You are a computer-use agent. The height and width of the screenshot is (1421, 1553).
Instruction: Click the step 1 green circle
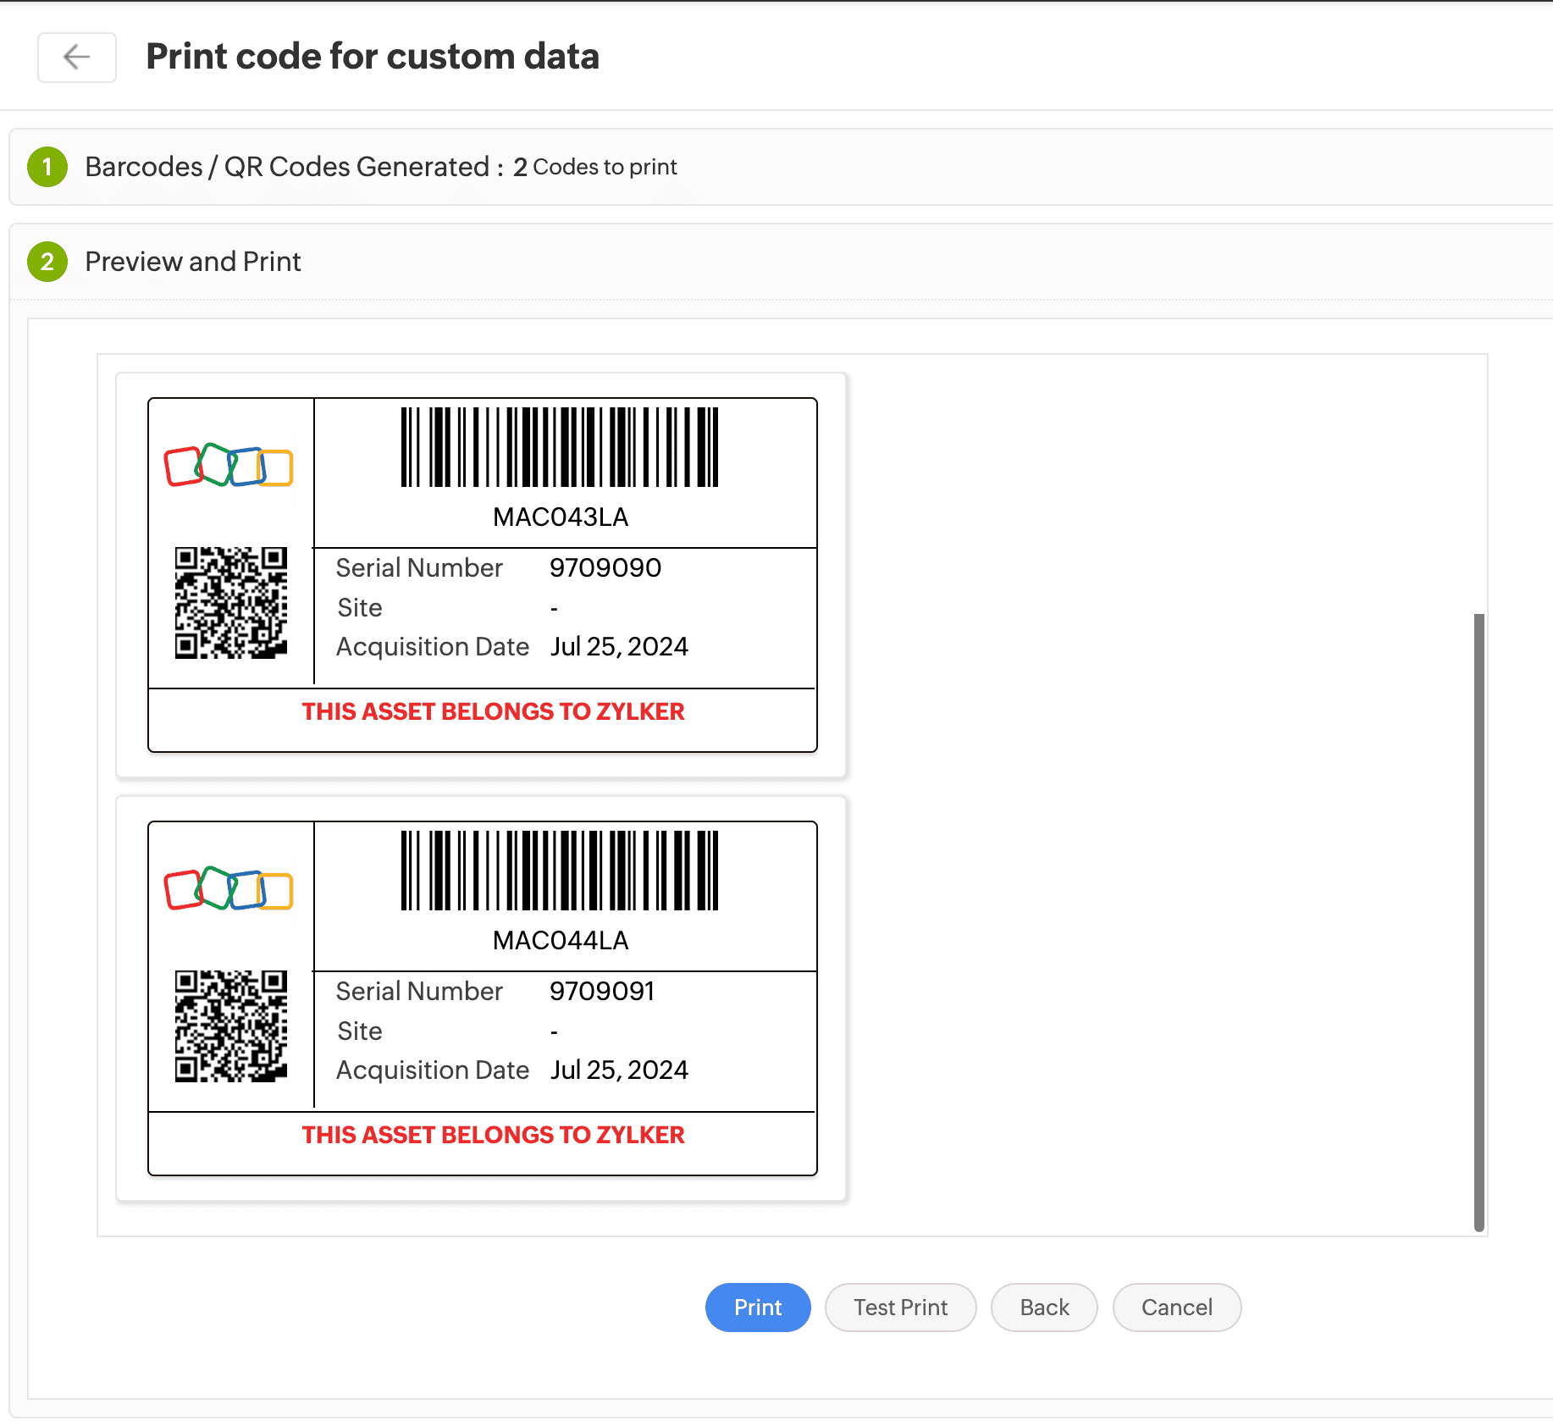(47, 167)
